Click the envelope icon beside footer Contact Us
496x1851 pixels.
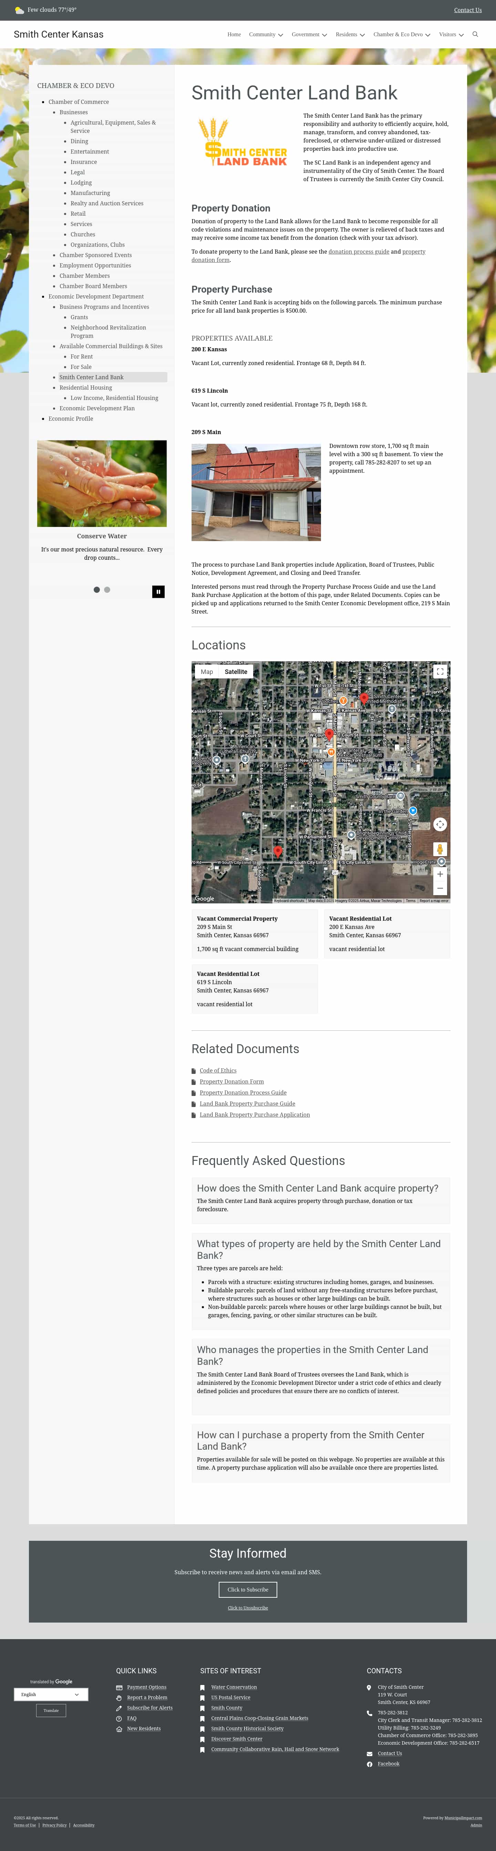pos(369,1754)
